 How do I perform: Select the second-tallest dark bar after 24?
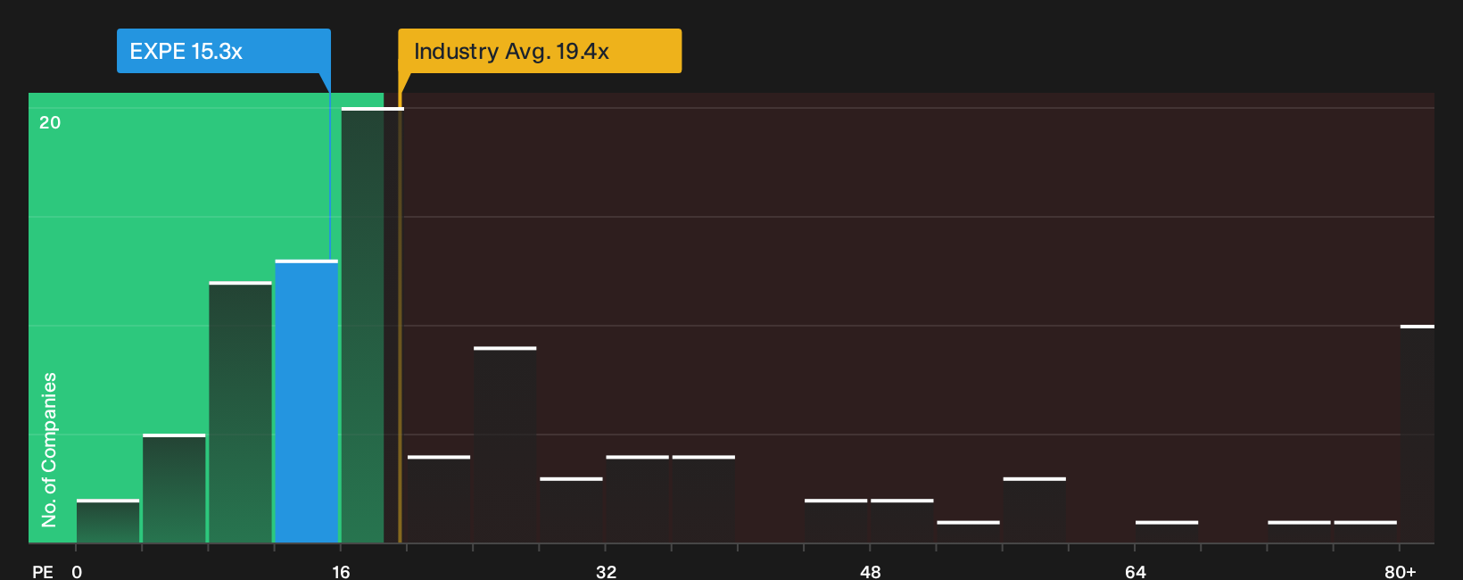tap(505, 444)
